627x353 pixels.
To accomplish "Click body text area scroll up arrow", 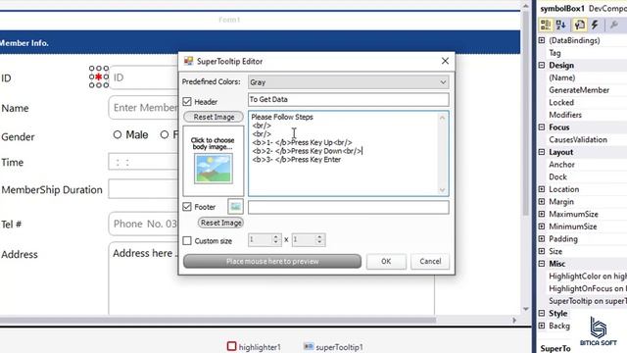I will coord(442,118).
